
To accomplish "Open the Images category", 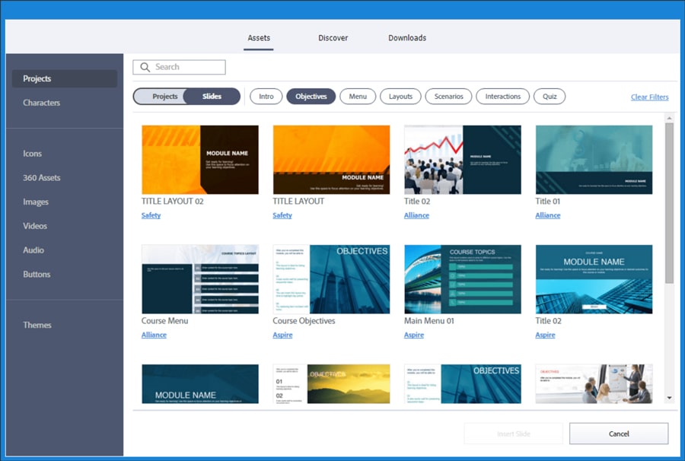I will click(x=36, y=202).
